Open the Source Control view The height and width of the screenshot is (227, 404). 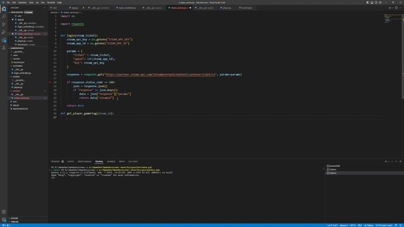tap(4, 24)
